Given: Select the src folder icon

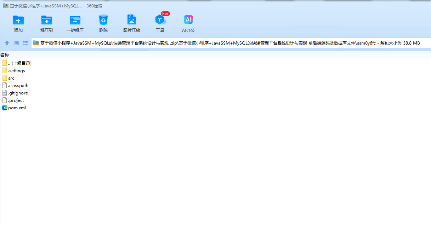Looking at the screenshot, I should click(5, 78).
